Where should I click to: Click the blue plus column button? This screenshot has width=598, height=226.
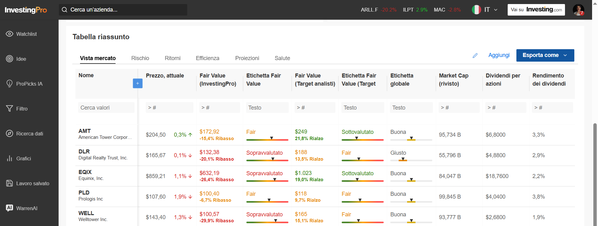point(138,83)
